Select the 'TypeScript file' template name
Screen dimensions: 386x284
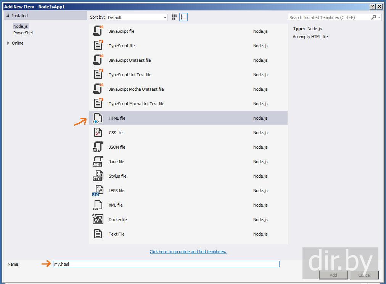click(x=122, y=46)
